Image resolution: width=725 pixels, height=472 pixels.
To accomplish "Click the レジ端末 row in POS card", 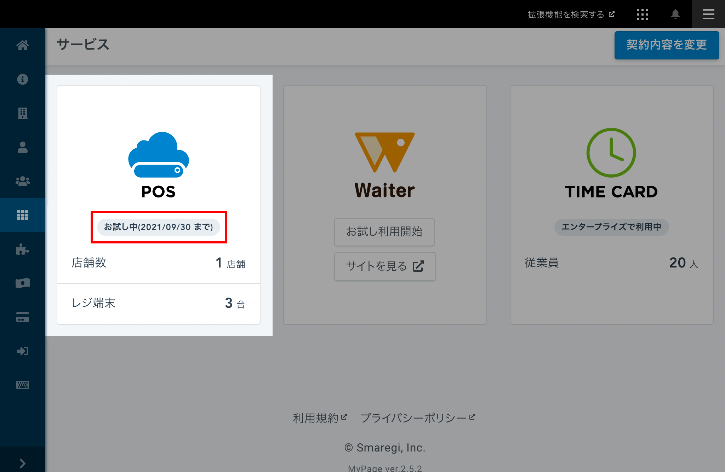I will click(x=159, y=304).
